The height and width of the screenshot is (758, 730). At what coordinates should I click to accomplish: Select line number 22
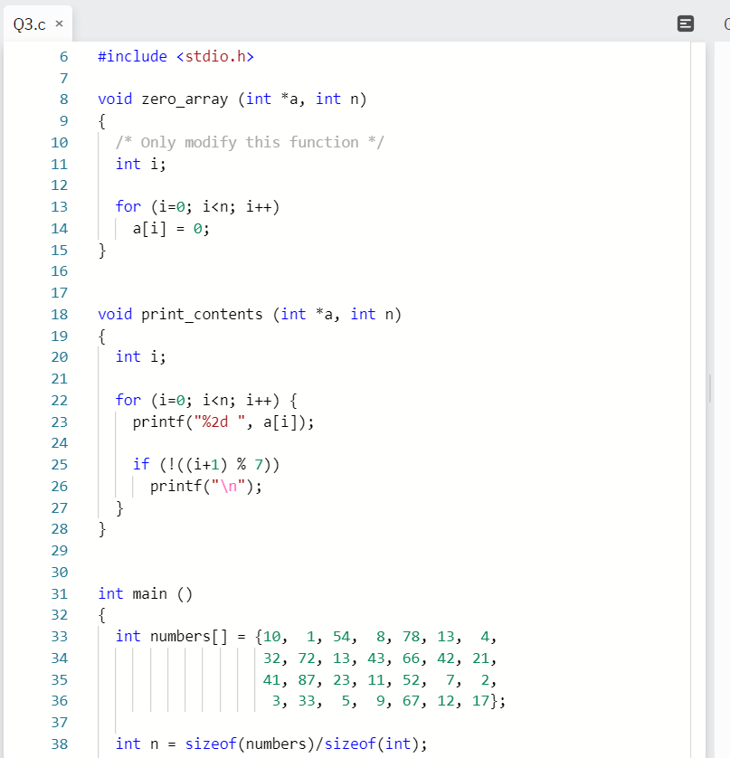point(59,400)
